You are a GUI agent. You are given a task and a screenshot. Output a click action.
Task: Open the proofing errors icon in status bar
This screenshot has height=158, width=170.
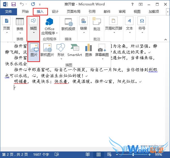(x=57, y=154)
